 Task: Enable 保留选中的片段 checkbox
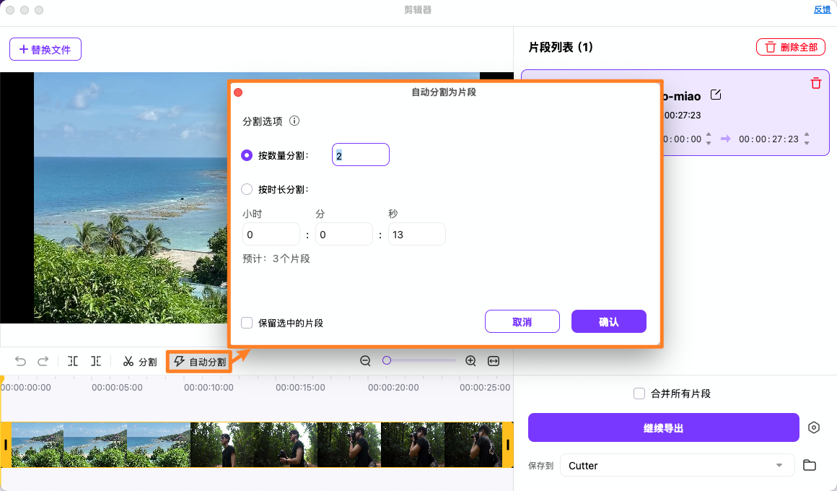pos(246,323)
